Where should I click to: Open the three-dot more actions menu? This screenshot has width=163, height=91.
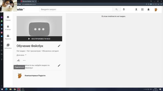[24, 60]
